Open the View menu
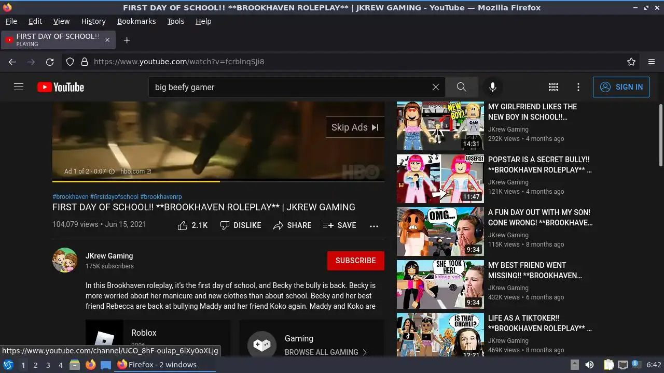664x373 pixels. coord(61,21)
